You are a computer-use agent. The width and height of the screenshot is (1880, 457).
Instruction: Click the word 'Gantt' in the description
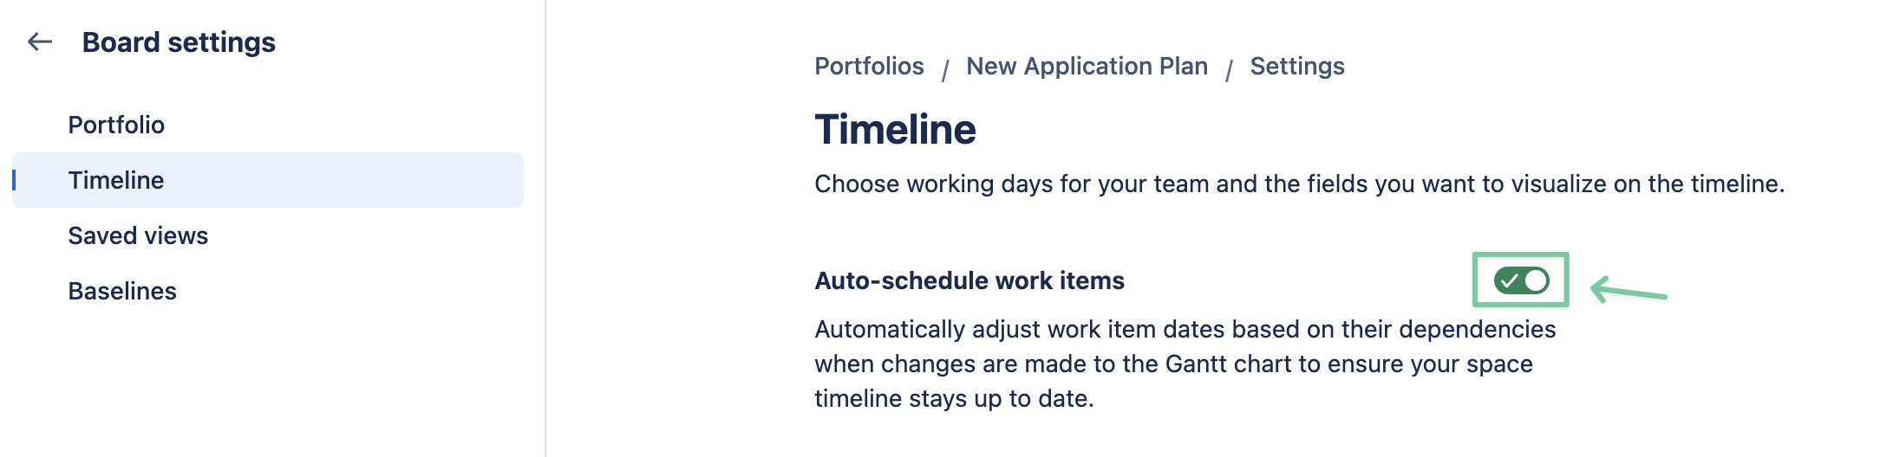click(1196, 364)
